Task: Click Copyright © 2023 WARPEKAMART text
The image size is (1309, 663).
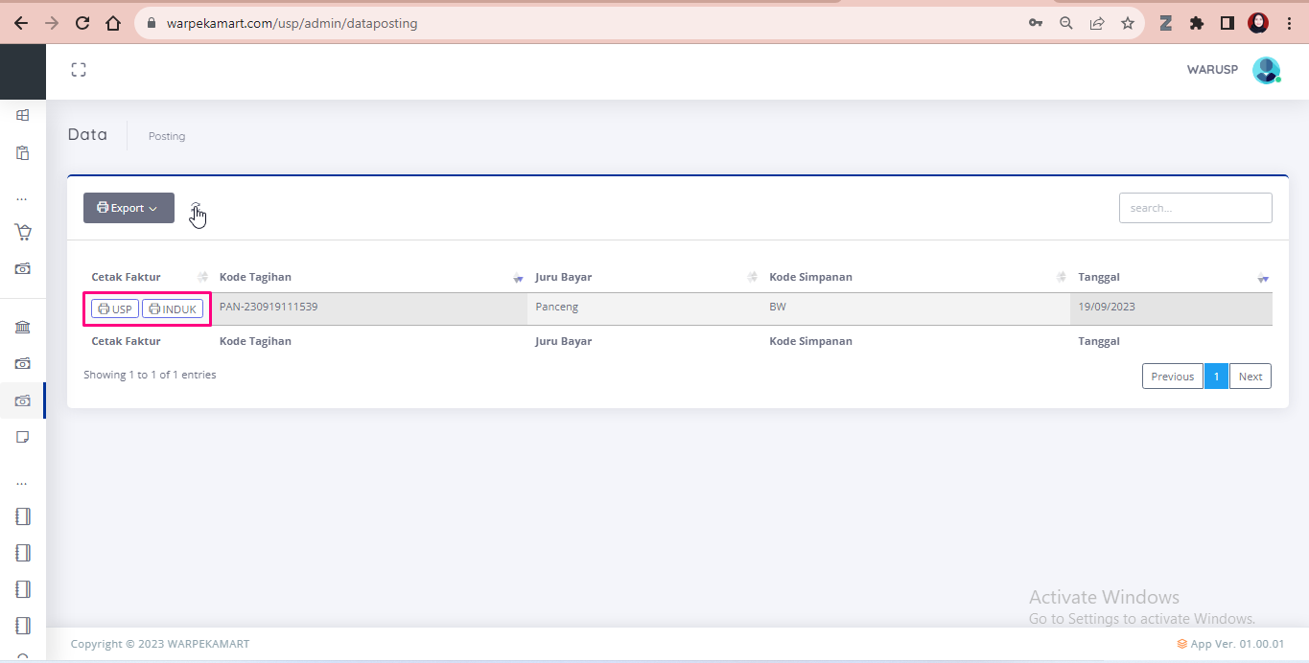Action: [160, 644]
